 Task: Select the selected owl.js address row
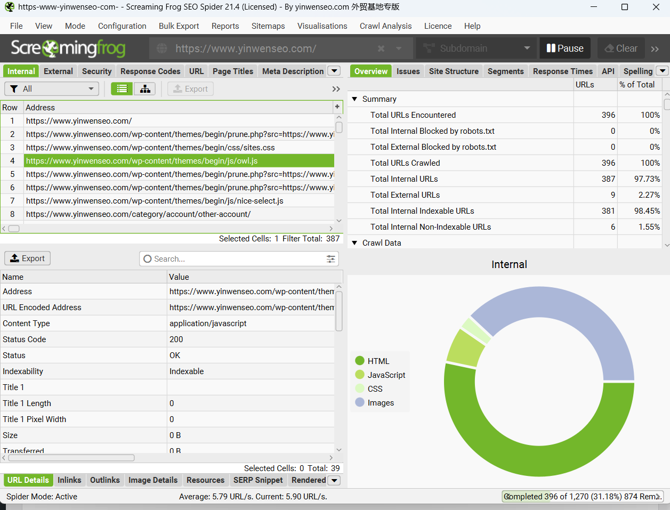click(x=179, y=161)
